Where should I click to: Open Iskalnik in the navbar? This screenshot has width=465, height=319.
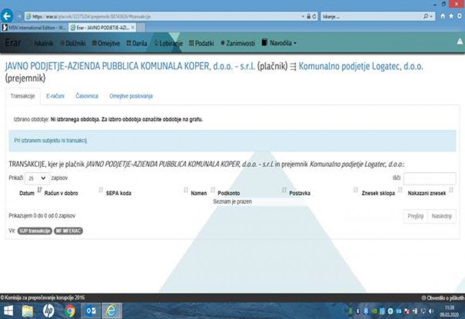(44, 43)
